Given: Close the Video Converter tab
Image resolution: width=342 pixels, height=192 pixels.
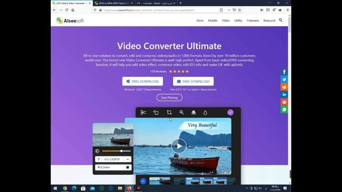Looking at the screenshot, I should click(x=89, y=3).
